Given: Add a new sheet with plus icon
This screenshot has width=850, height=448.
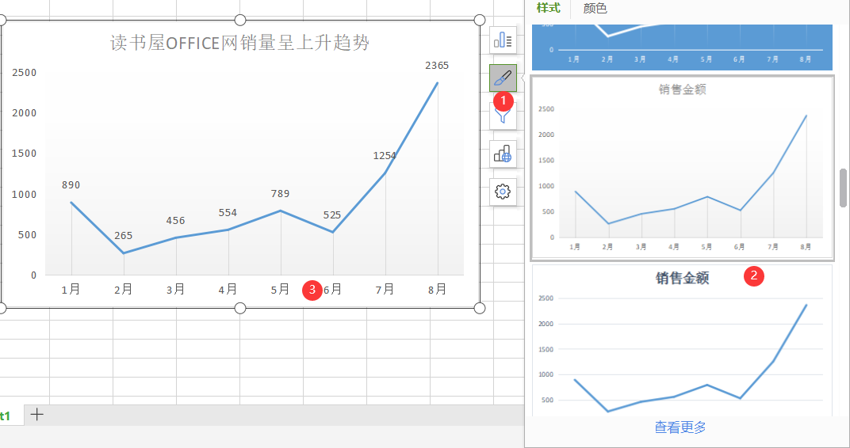Looking at the screenshot, I should coord(36,415).
